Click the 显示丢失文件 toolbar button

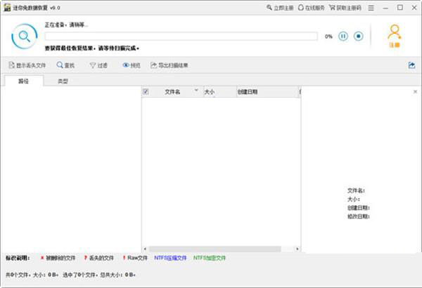(x=27, y=65)
